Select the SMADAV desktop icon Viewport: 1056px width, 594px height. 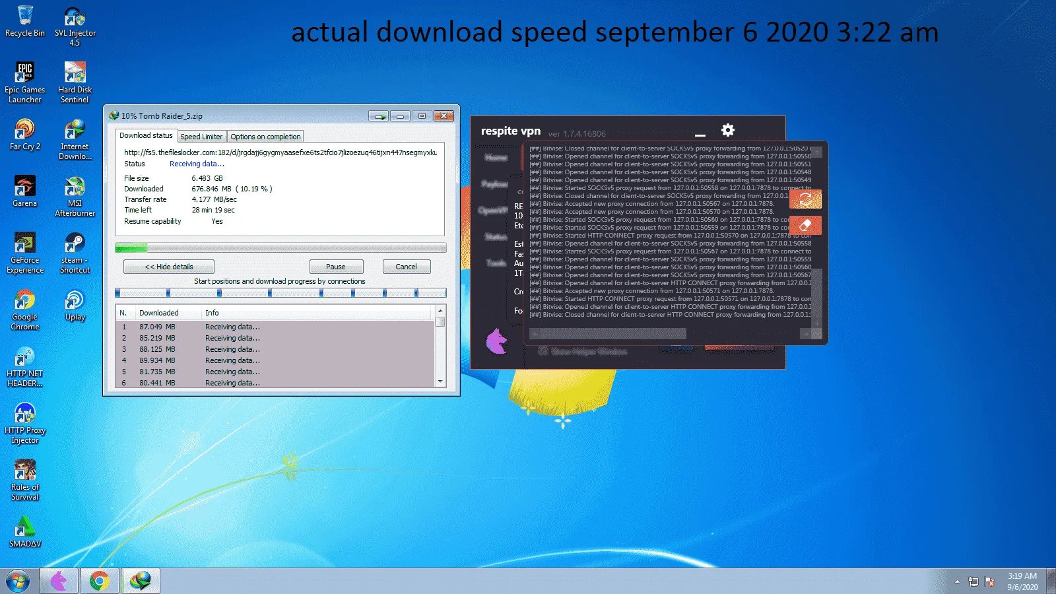tap(25, 532)
